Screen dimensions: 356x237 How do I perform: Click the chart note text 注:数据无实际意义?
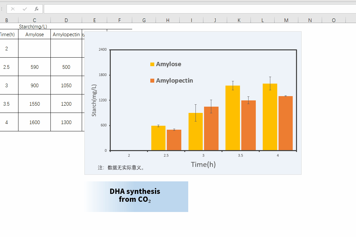pos(121,168)
